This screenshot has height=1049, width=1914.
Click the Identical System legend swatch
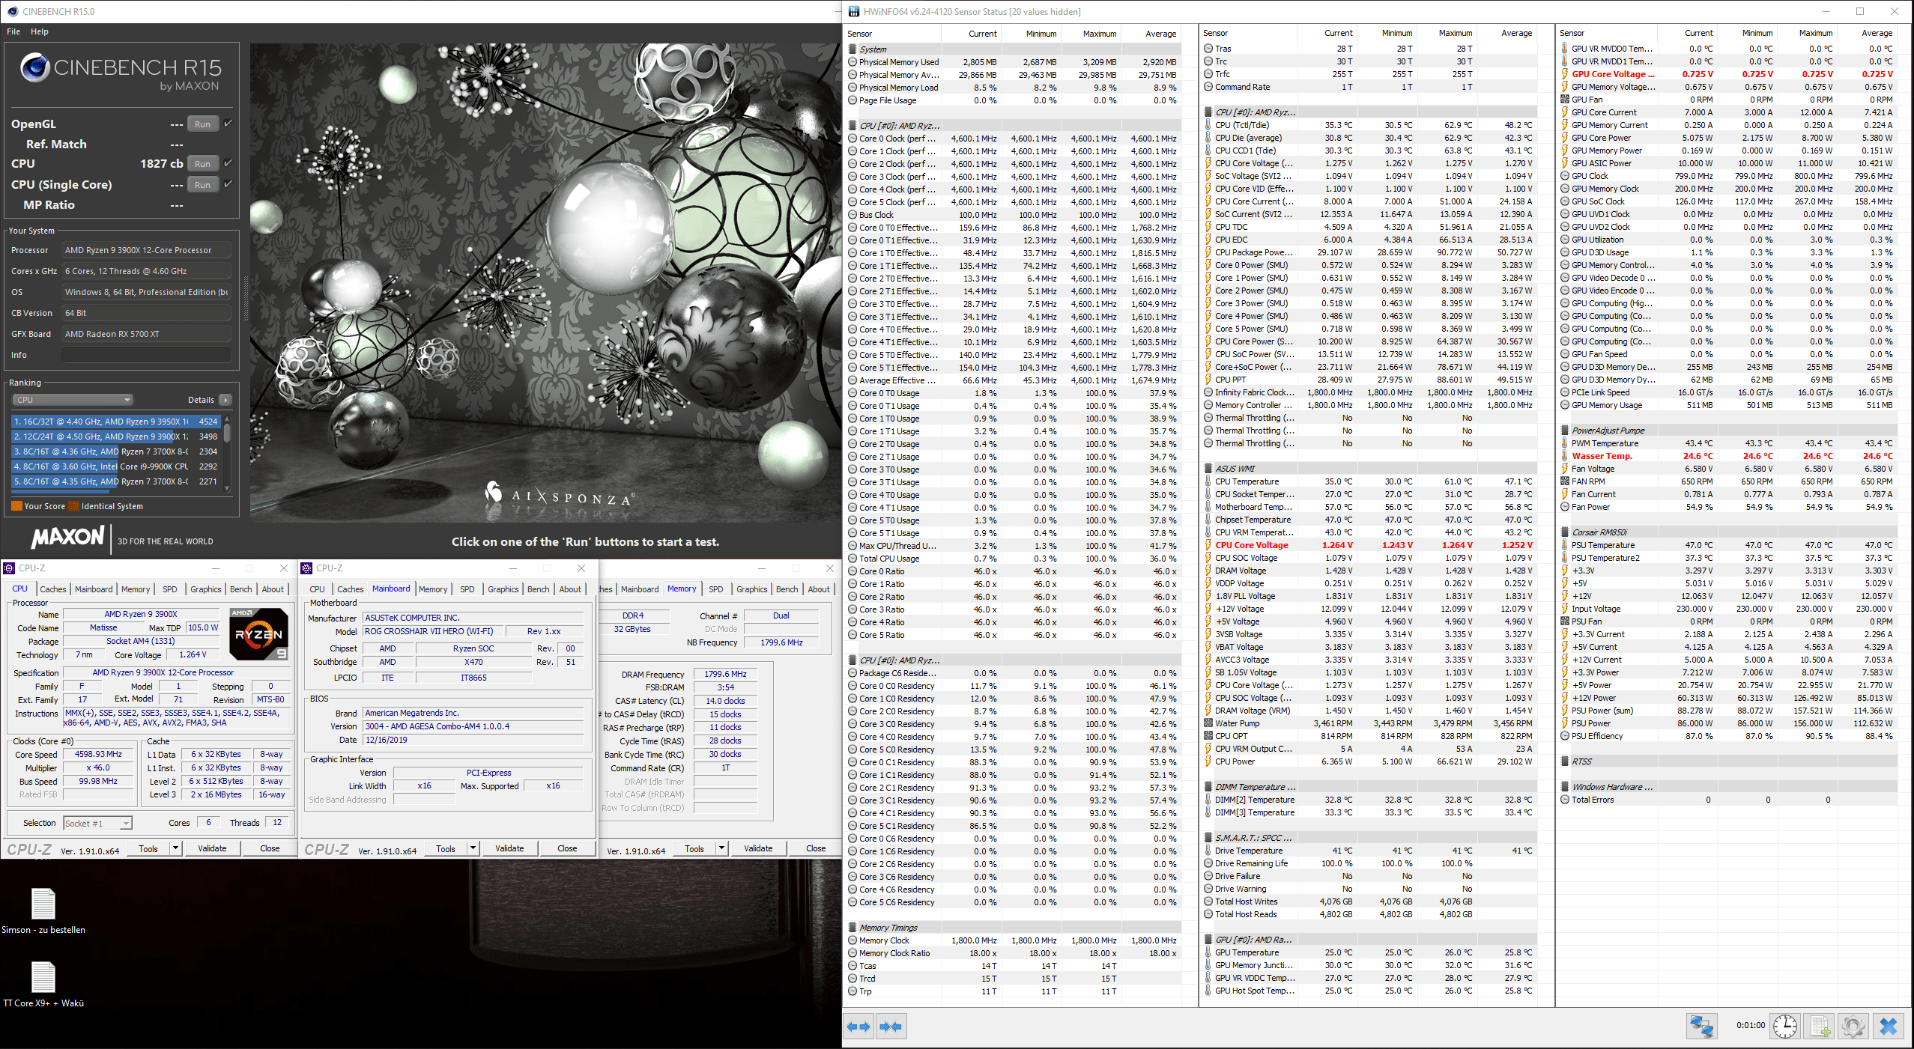(x=73, y=506)
